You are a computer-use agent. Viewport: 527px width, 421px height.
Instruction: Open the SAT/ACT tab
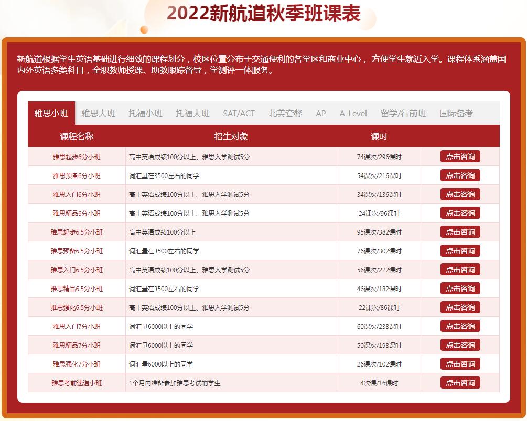coord(239,113)
